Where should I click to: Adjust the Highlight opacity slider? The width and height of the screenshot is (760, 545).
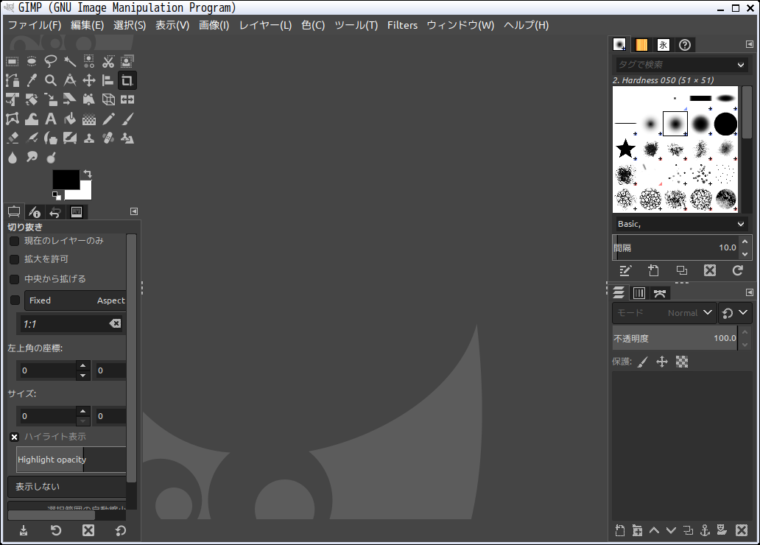coord(71,460)
